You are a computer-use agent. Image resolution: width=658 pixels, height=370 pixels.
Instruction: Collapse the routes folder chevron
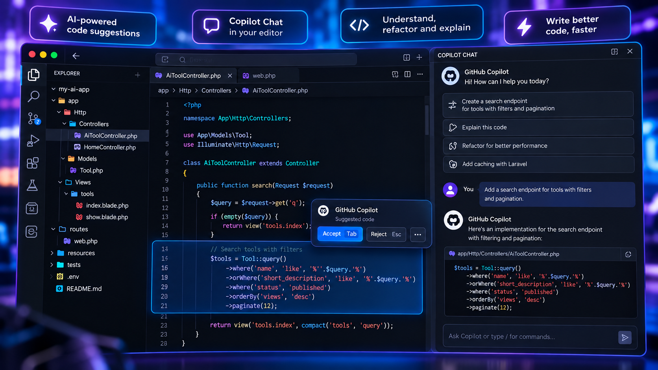coord(53,229)
